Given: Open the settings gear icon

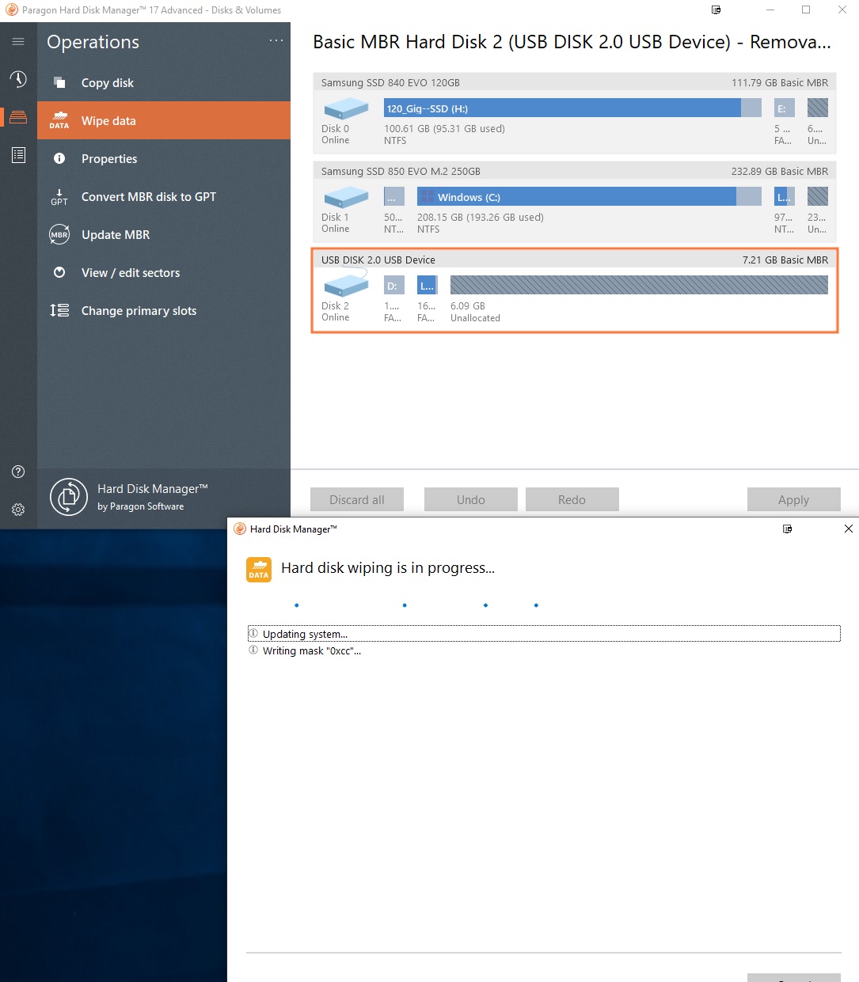Looking at the screenshot, I should coord(18,510).
